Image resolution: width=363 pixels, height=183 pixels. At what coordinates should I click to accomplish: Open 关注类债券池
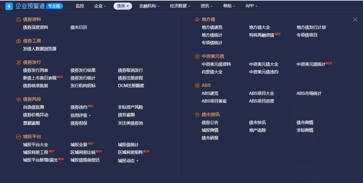[130, 123]
